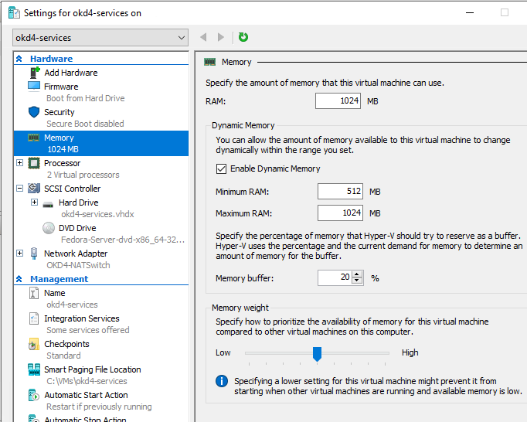Click the Automatic Start Action icon

click(x=34, y=395)
